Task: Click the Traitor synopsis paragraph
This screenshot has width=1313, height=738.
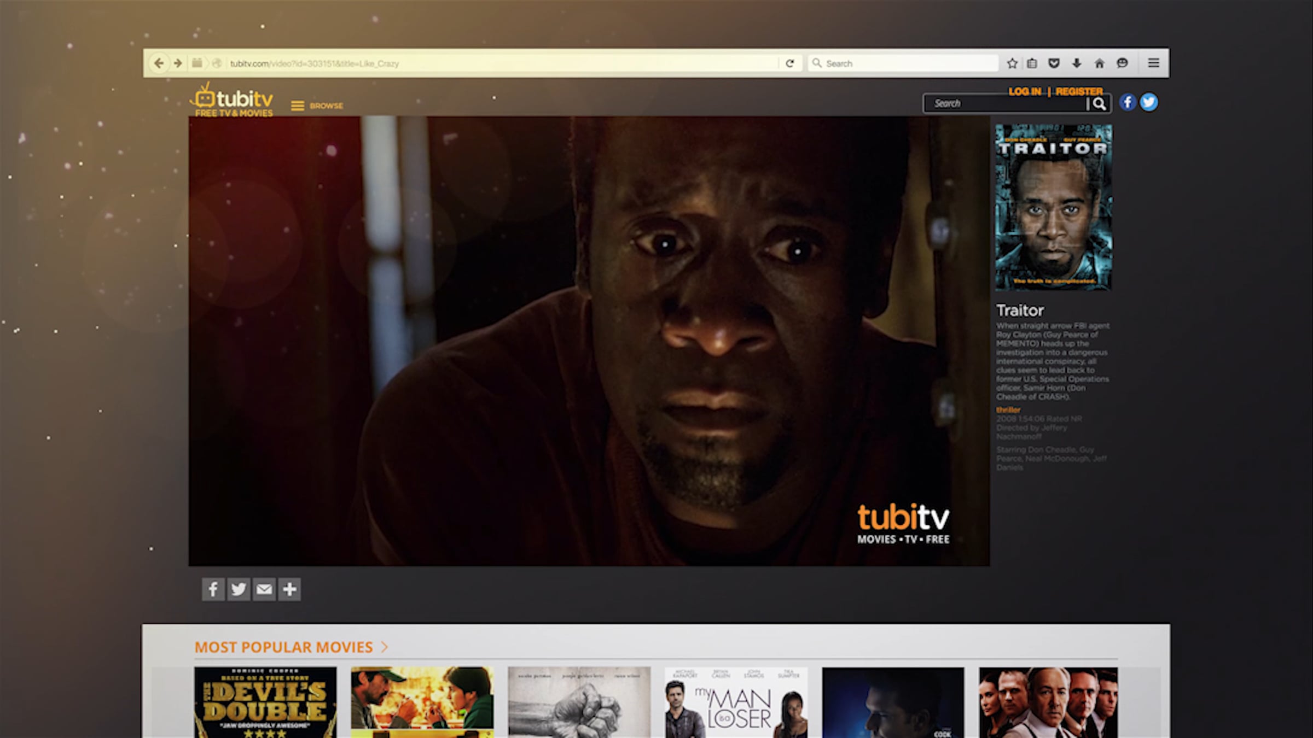Action: [1053, 361]
